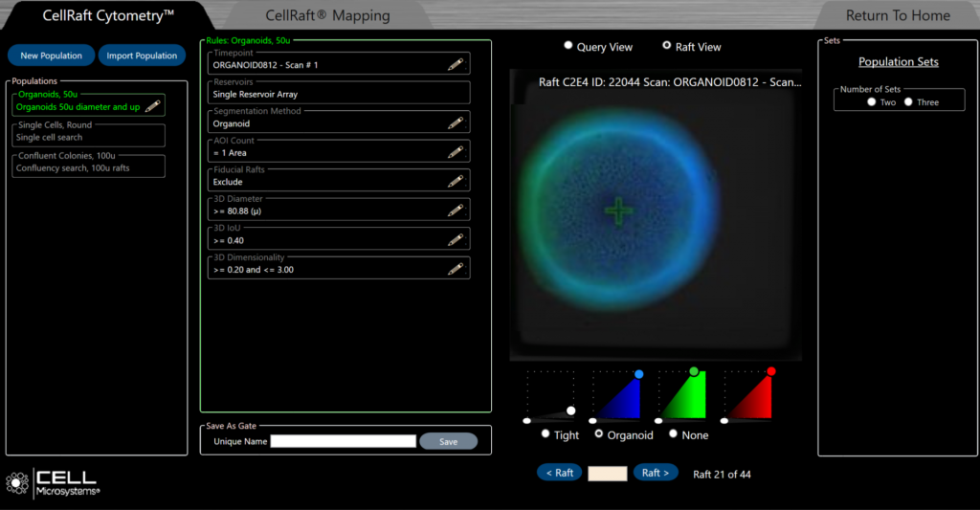Select Raft View radio button
Screen dimensions: 980x510
coord(667,45)
